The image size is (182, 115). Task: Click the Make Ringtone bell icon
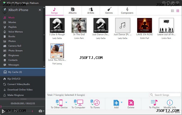click(4, 95)
